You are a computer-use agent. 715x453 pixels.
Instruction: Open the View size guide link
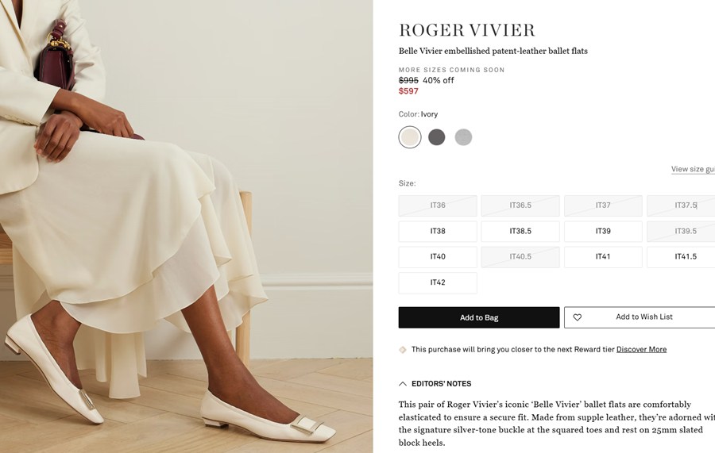(x=693, y=169)
